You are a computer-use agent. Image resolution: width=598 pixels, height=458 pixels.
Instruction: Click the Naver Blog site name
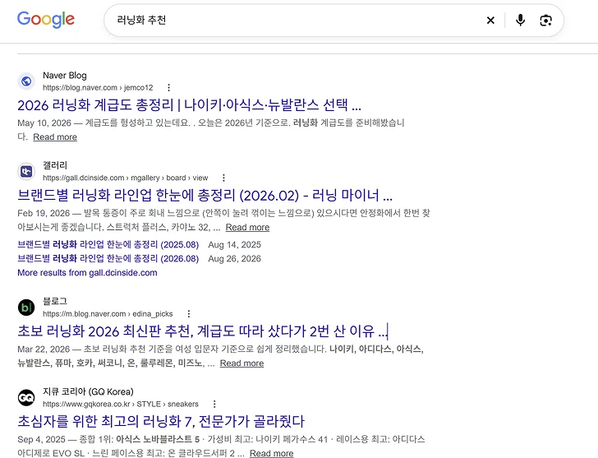(65, 76)
